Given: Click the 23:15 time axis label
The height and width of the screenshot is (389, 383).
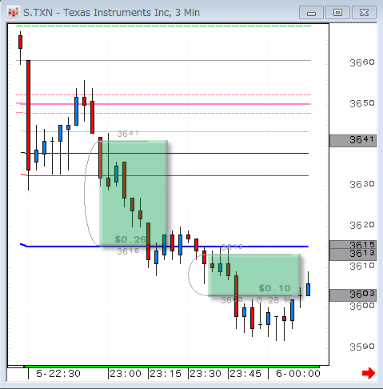Looking at the screenshot, I should 166,374.
